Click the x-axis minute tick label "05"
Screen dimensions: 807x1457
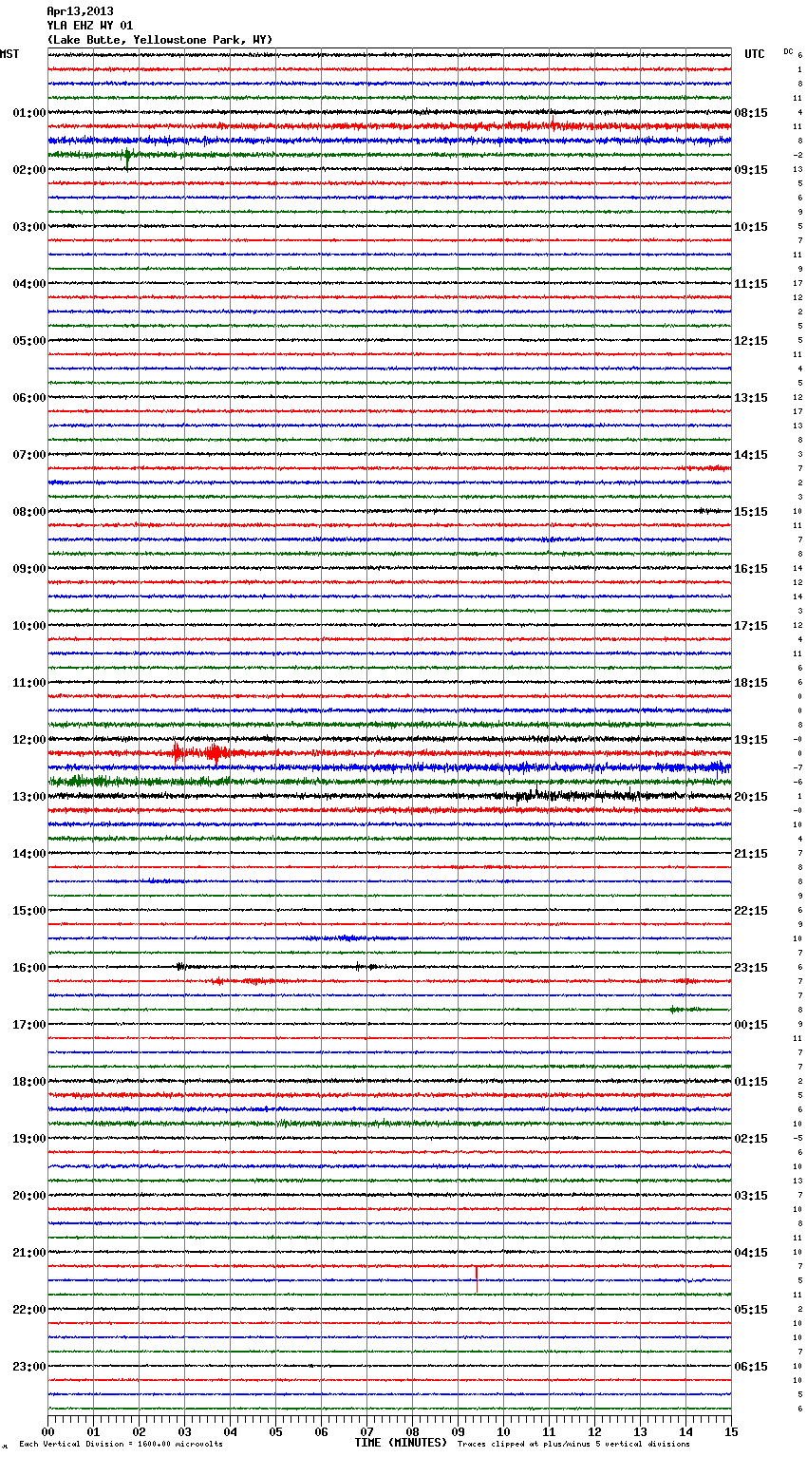[275, 1431]
